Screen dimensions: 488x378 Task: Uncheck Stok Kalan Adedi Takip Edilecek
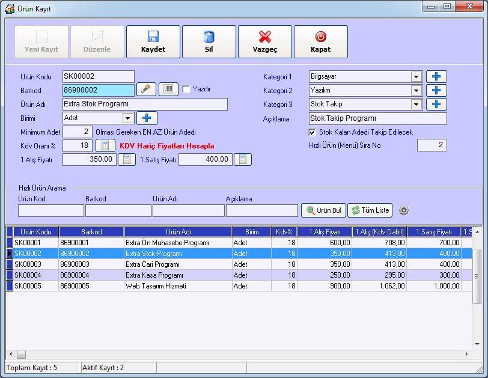312,132
